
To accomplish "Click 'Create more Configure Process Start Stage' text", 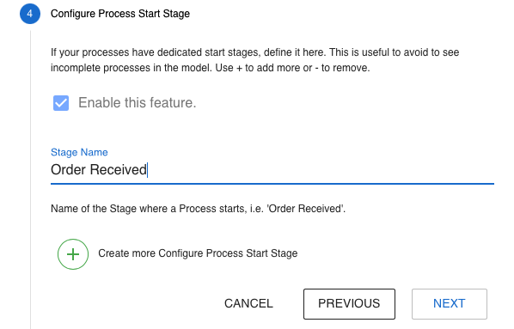I will (198, 253).
